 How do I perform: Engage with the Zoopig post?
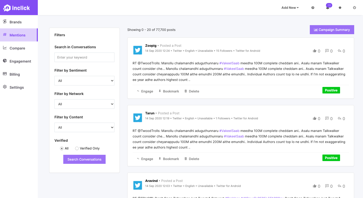pyautogui.click(x=145, y=91)
